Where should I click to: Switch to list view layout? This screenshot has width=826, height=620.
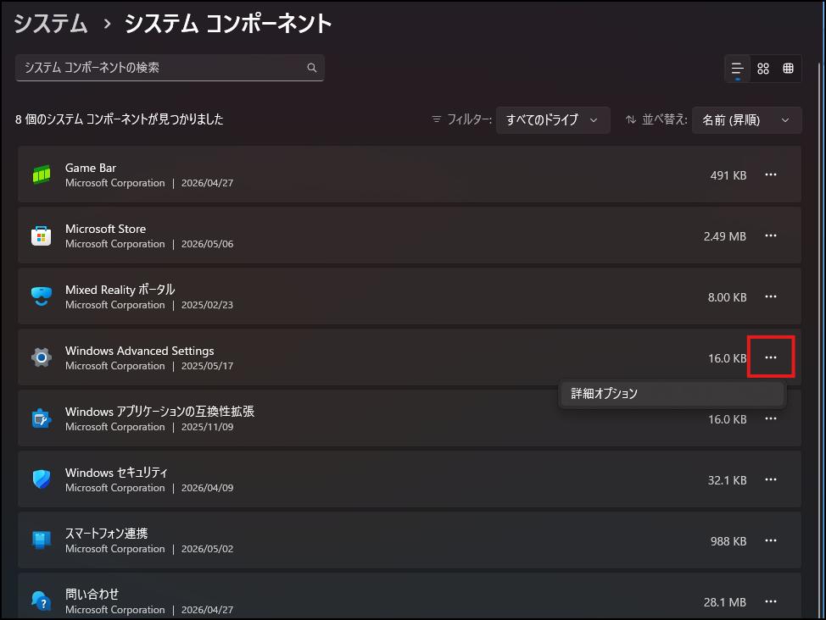[x=738, y=69]
